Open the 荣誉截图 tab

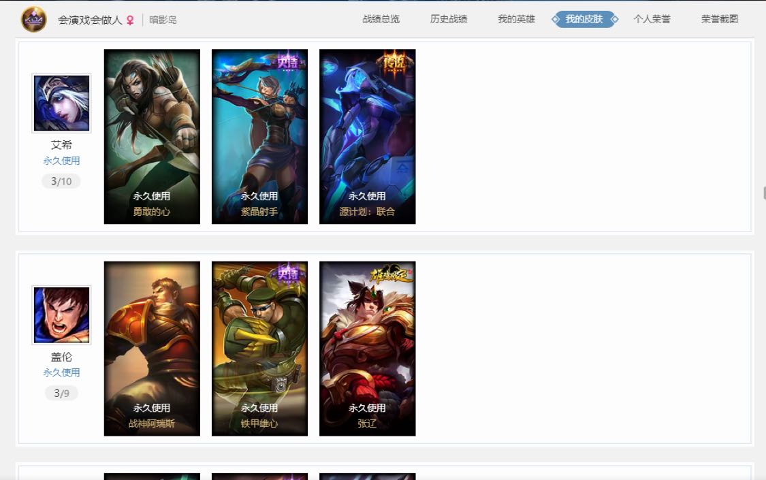[x=720, y=19]
